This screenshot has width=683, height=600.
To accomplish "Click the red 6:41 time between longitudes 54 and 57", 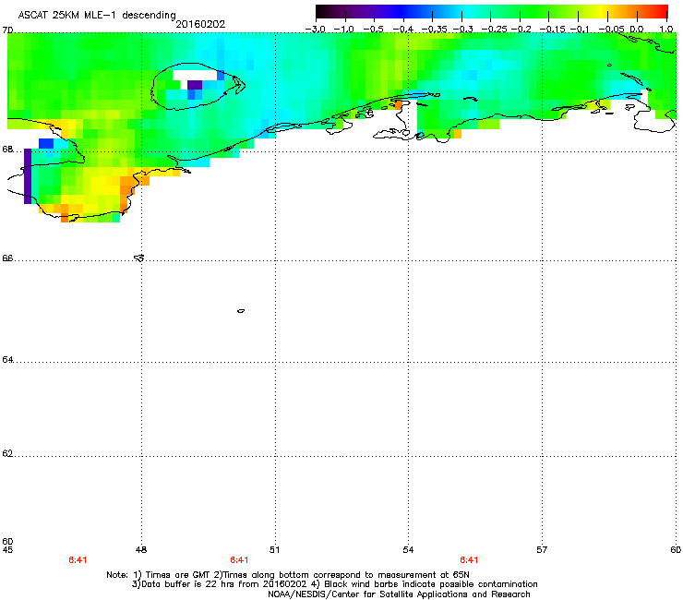I will pyautogui.click(x=469, y=560).
